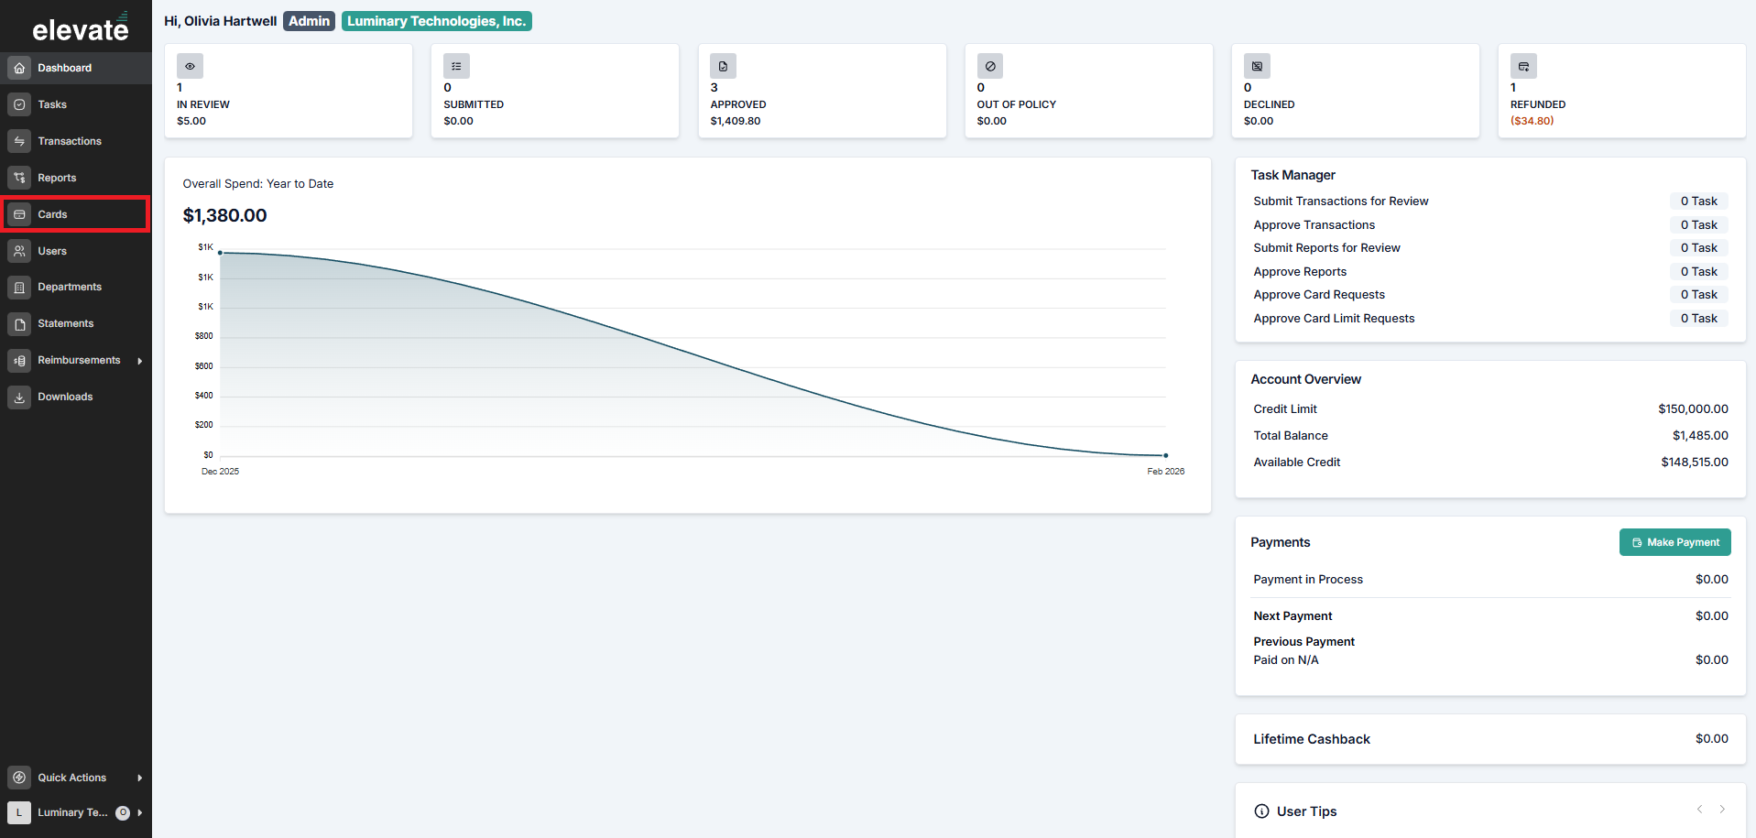Click the Statements document icon

click(x=19, y=324)
